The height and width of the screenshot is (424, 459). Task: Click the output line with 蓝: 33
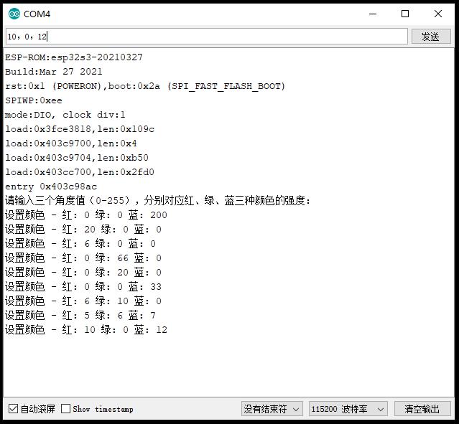coord(83,286)
